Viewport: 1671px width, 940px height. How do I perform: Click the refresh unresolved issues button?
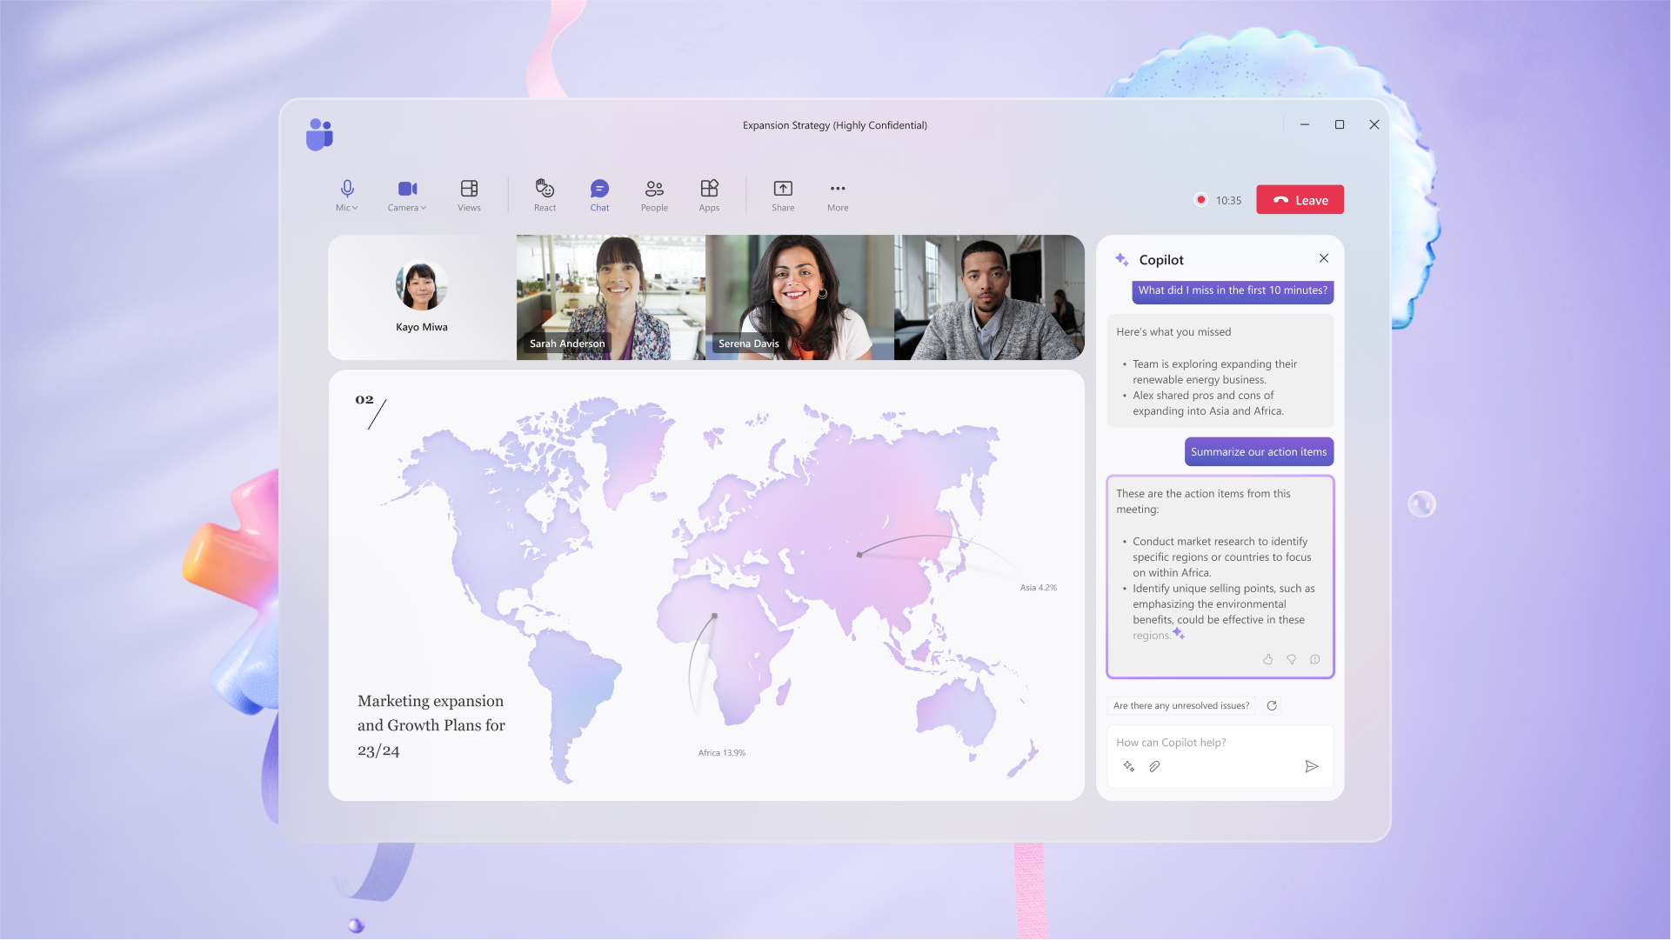click(1272, 703)
